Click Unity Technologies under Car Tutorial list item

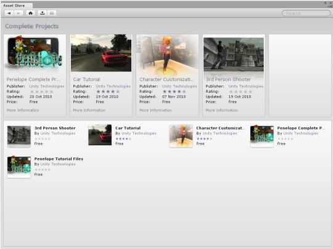point(139,133)
